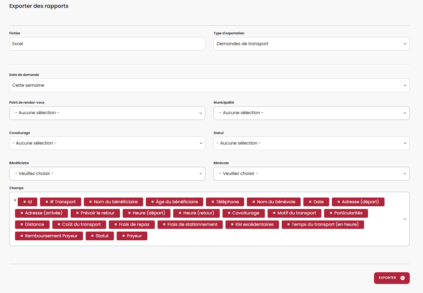Click the Fichier Excel input field

pyautogui.click(x=107, y=44)
